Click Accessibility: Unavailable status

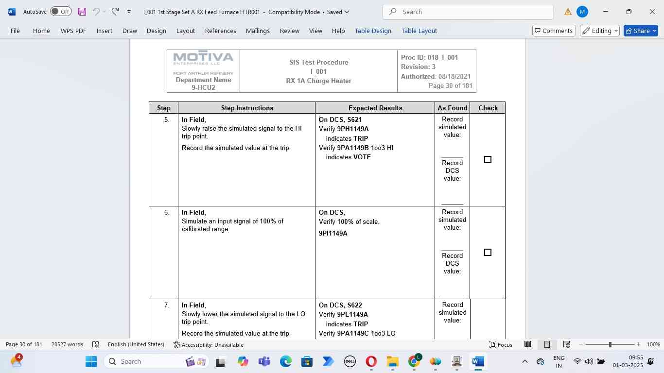pyautogui.click(x=209, y=344)
